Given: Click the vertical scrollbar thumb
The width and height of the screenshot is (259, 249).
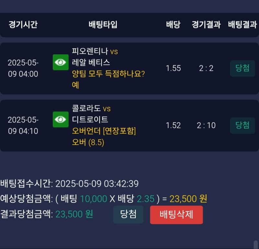Looking at the screenshot, I should (x=256, y=244).
